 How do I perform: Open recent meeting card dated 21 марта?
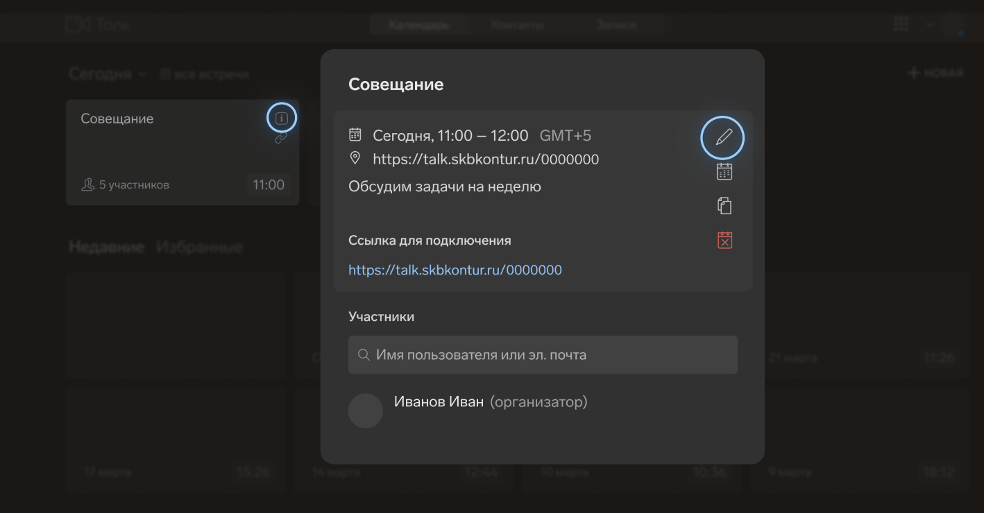[x=860, y=326]
